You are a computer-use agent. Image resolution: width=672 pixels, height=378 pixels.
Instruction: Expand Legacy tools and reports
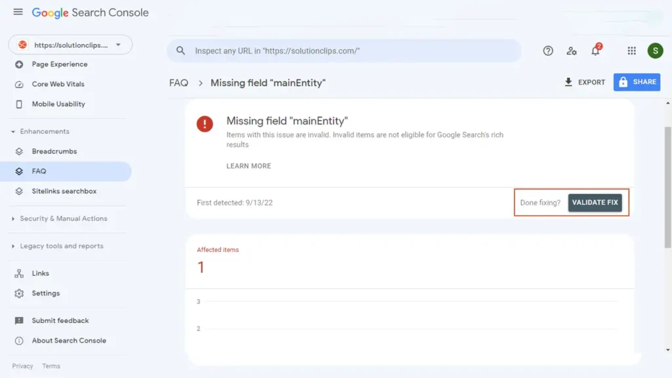tap(14, 246)
